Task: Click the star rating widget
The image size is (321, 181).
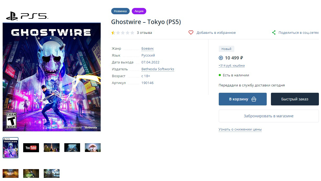Action: pyautogui.click(x=123, y=33)
